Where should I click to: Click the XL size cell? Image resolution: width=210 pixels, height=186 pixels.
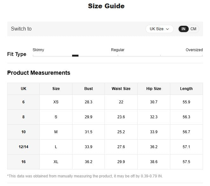pos(56,162)
